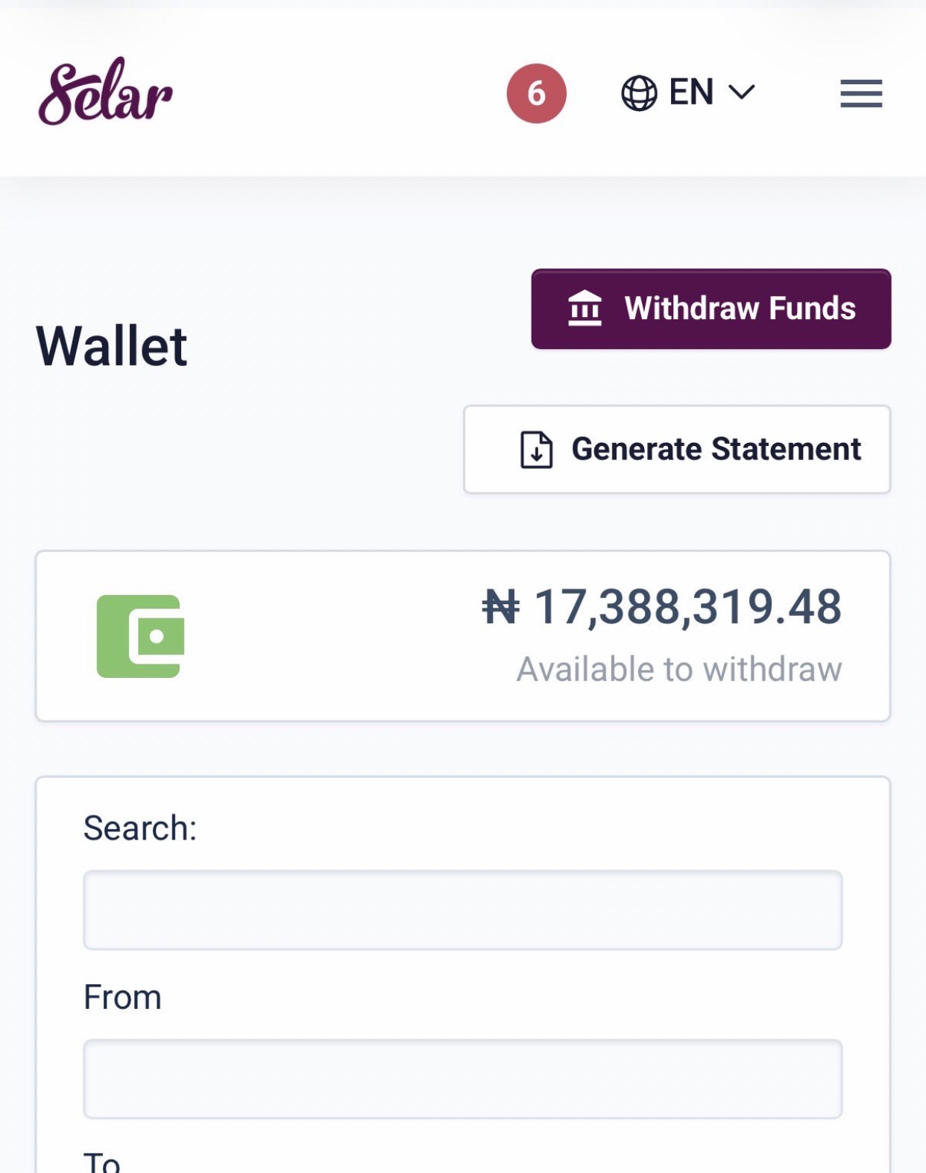Open notifications badge showing 6
The height and width of the screenshot is (1173, 926).
point(536,93)
